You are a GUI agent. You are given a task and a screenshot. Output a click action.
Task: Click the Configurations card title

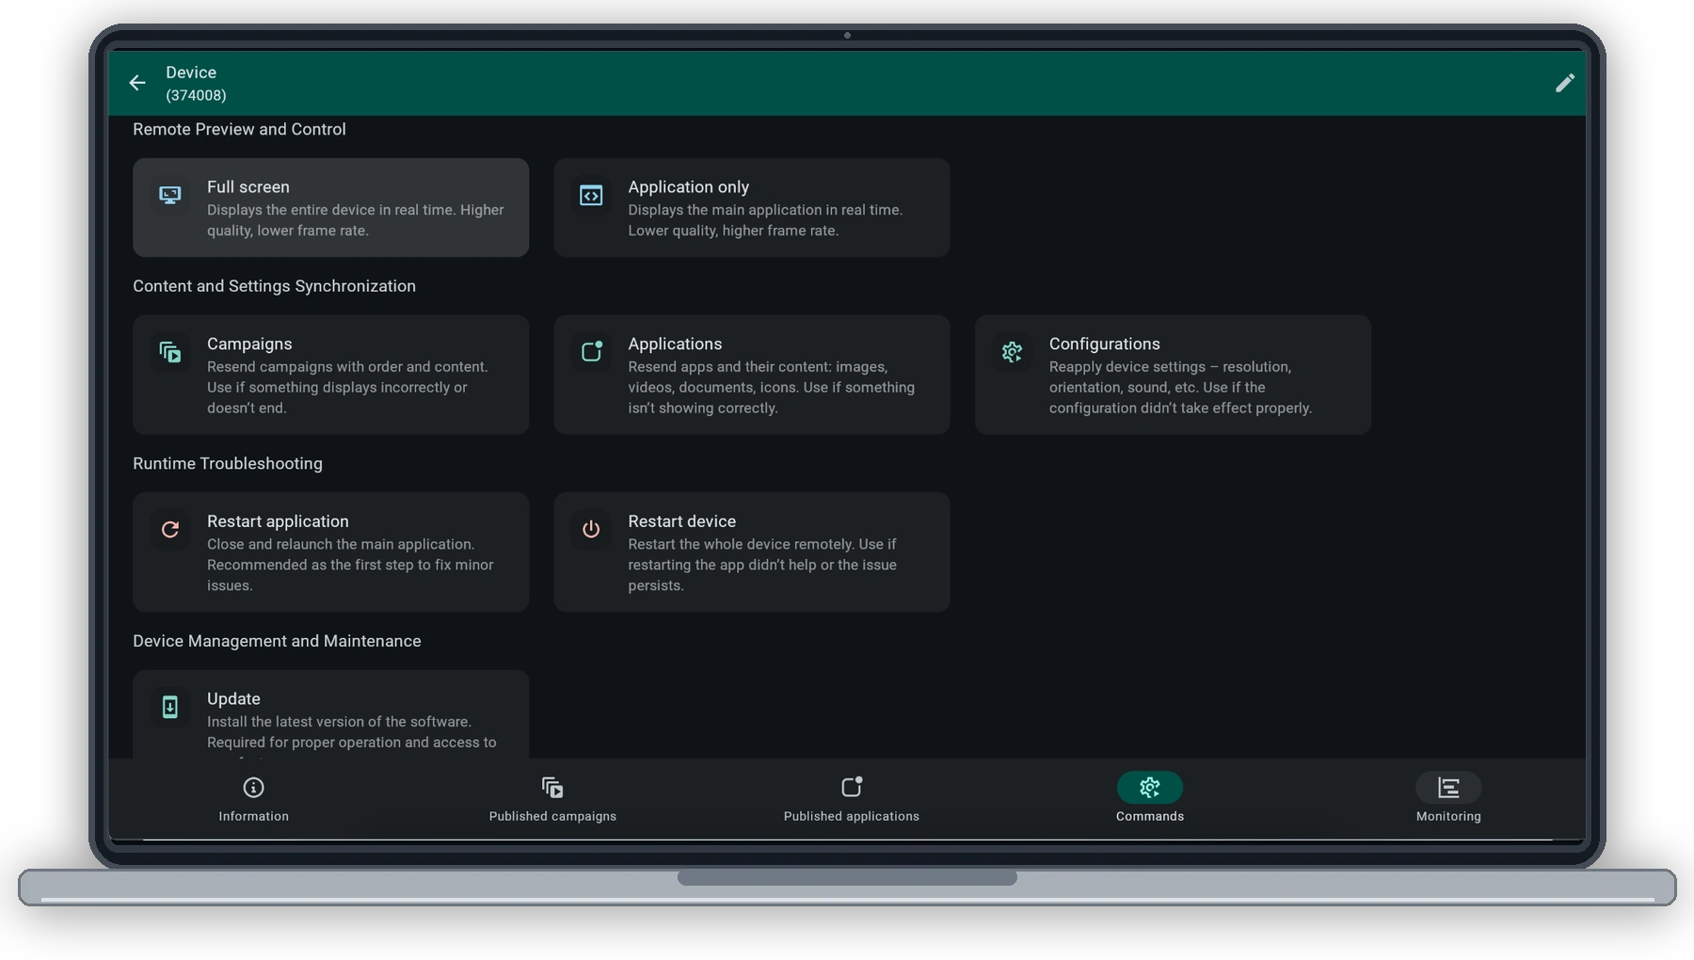click(1105, 344)
